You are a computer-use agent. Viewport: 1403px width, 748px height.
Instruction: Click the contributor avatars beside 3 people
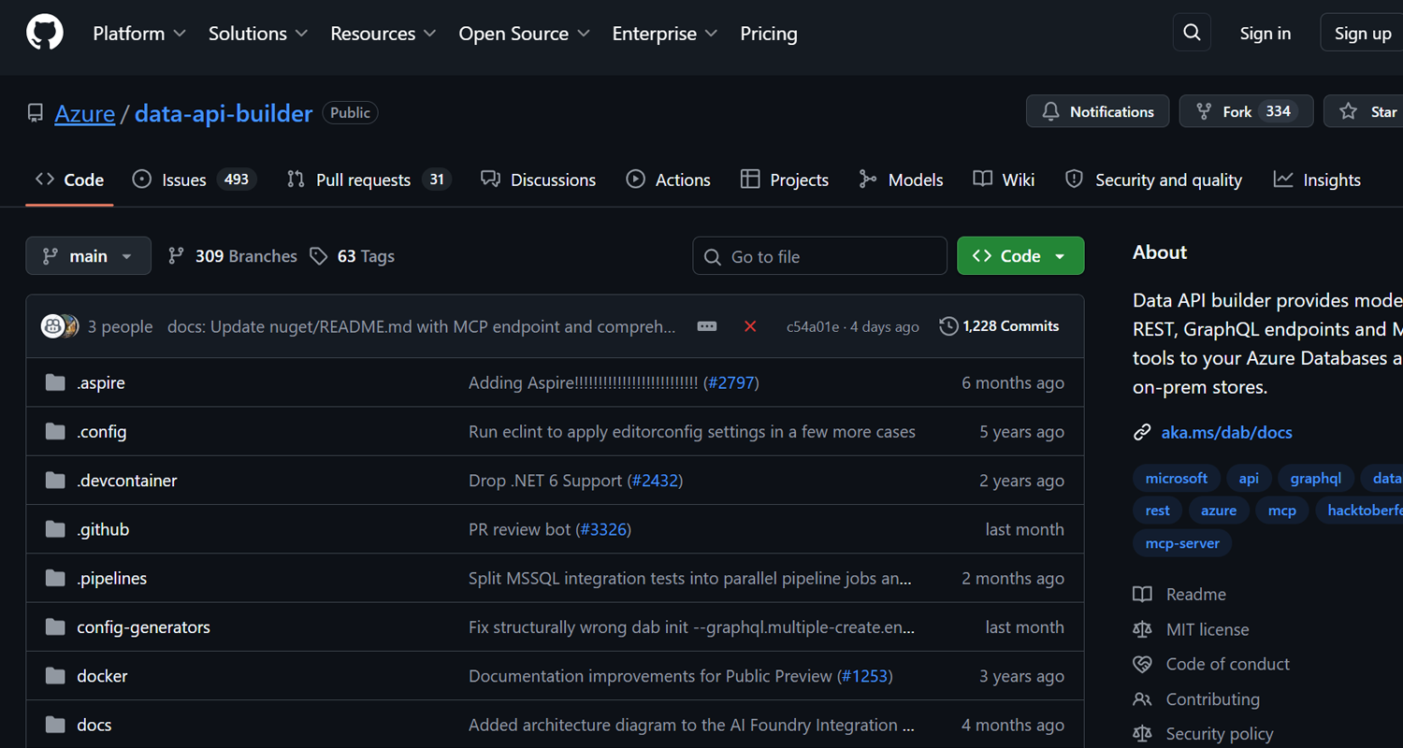tap(60, 326)
